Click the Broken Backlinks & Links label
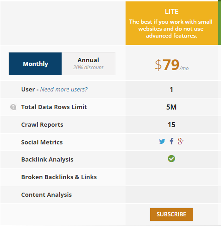 [x=59, y=177]
